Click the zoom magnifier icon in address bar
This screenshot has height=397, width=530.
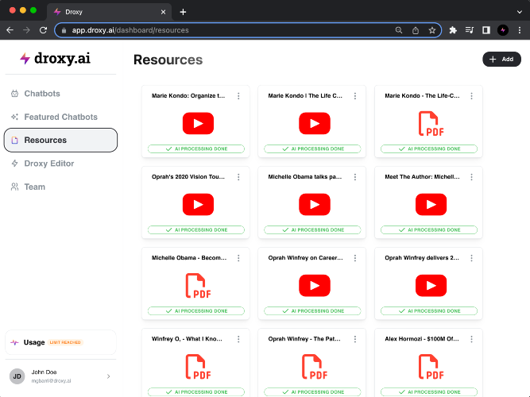click(x=399, y=30)
